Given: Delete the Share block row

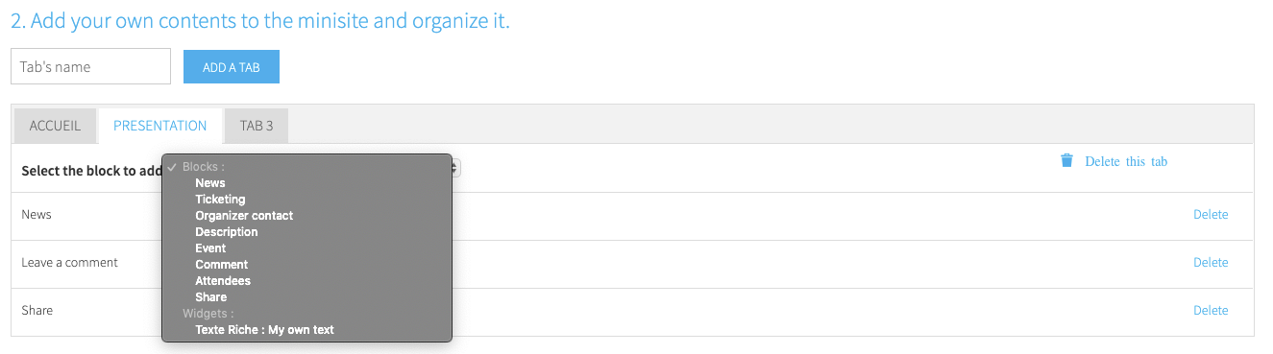Looking at the screenshot, I should tap(1211, 310).
